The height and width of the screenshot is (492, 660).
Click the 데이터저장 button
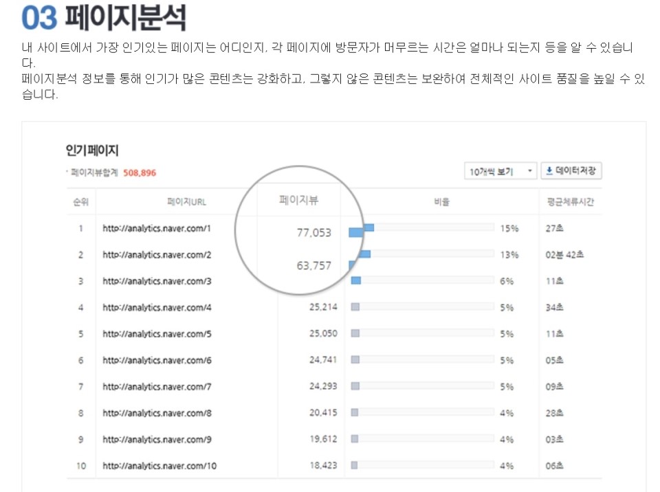pyautogui.click(x=571, y=171)
